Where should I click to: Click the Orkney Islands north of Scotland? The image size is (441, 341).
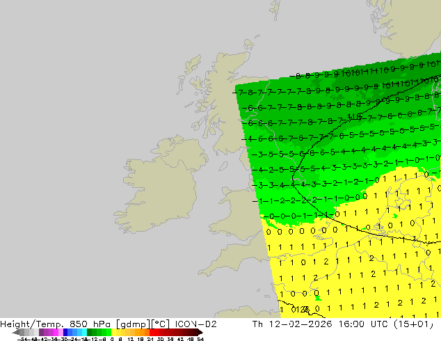coord(249,44)
